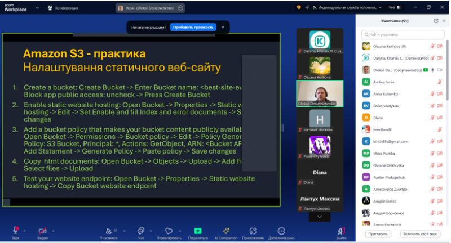Click the Share screen green icon

[x=198, y=231]
